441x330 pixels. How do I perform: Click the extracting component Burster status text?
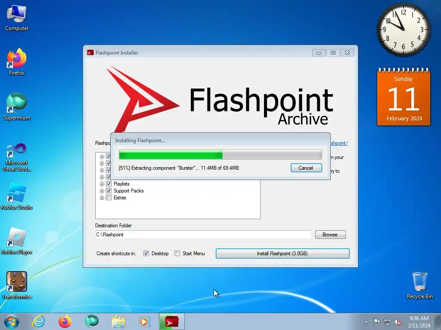(179, 168)
